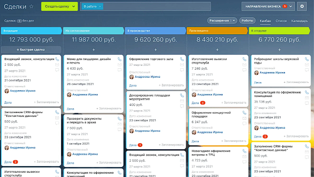Click phone icon on Оформление концертной площадки card
The width and height of the screenshot is (314, 177).
pos(244,113)
